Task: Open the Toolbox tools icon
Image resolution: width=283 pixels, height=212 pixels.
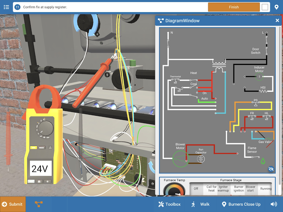Action: pos(161,204)
